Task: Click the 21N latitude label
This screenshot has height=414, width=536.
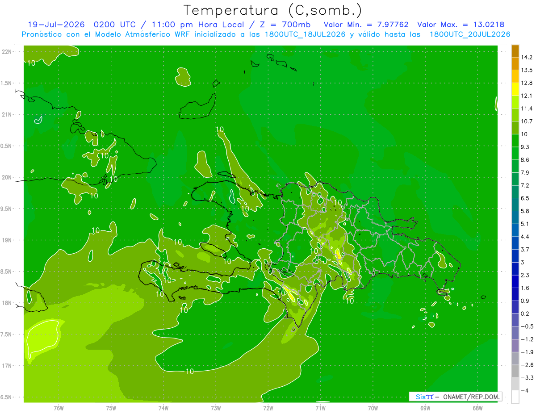Action: tap(8, 114)
